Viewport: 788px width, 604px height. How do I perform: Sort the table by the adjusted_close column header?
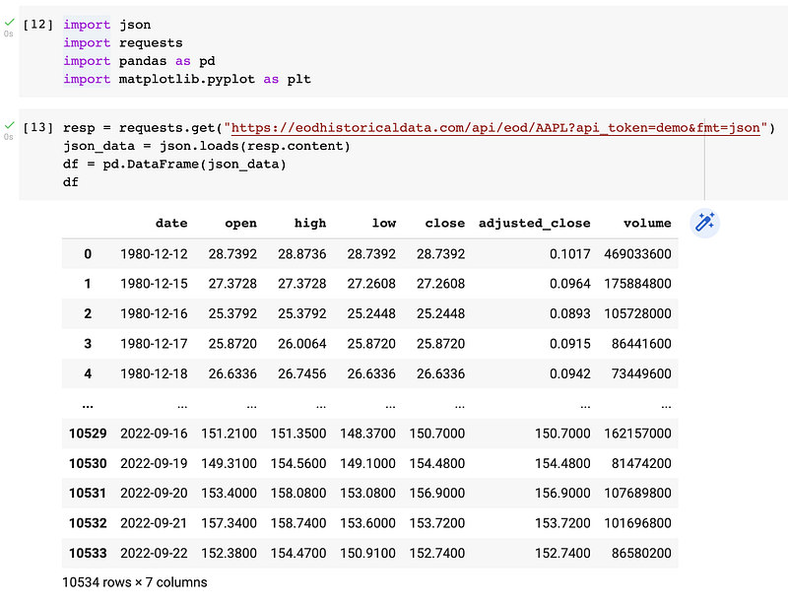coord(535,223)
